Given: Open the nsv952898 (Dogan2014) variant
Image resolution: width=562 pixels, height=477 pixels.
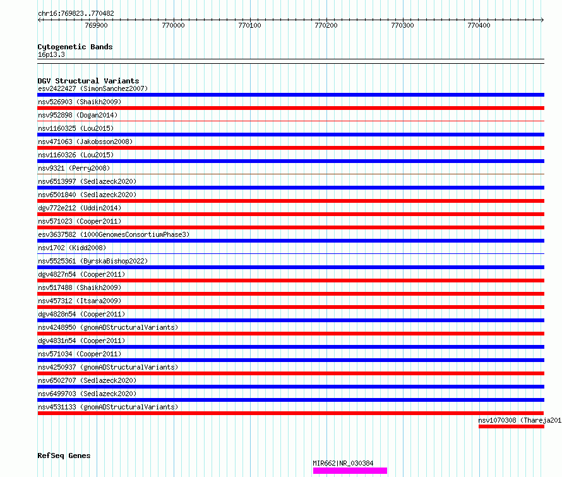Looking at the screenshot, I should coord(78,115).
